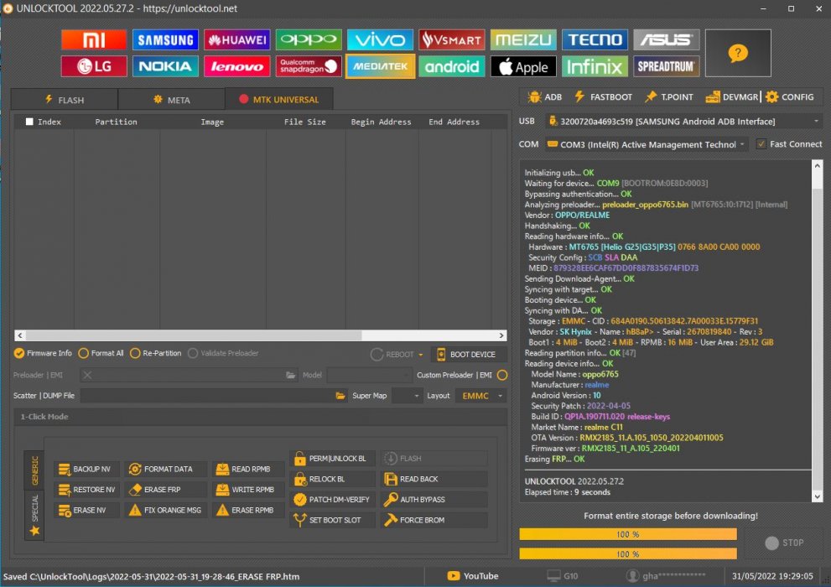The image size is (831, 587).
Task: Choose the Tecno brand tile
Action: [x=595, y=39]
